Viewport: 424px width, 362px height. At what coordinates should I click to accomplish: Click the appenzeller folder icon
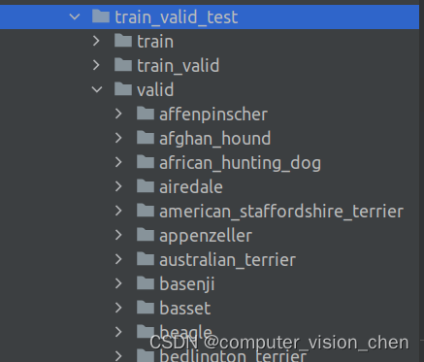[x=146, y=235]
